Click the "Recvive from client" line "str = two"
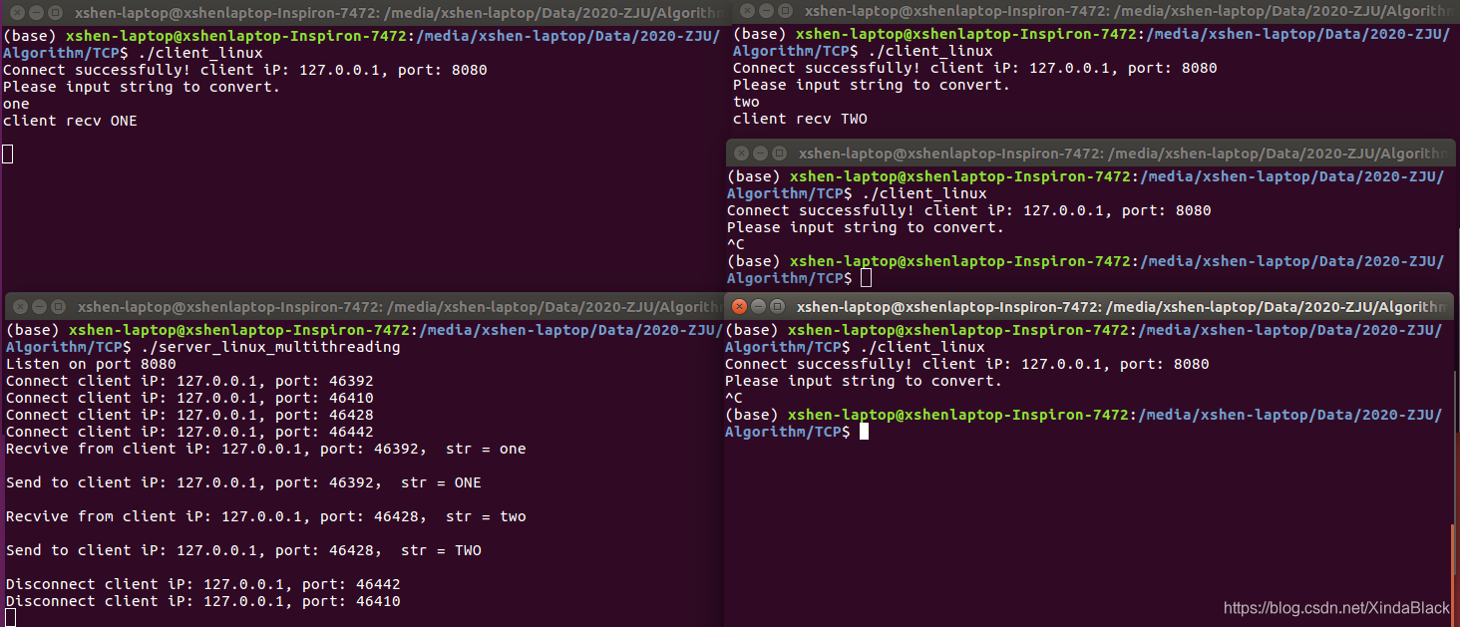 pos(265,516)
